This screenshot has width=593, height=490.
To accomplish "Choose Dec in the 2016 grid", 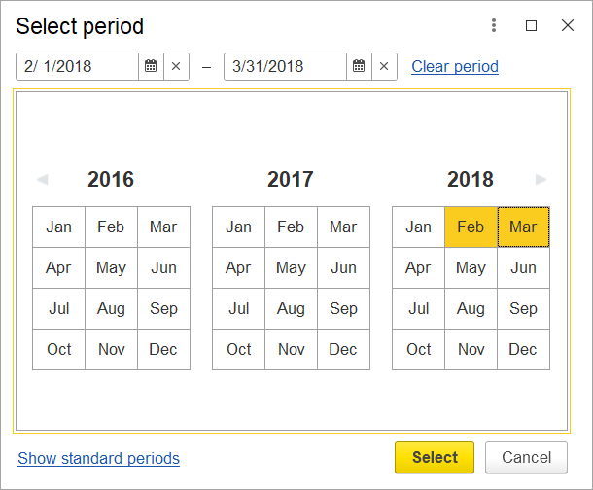I will point(163,349).
